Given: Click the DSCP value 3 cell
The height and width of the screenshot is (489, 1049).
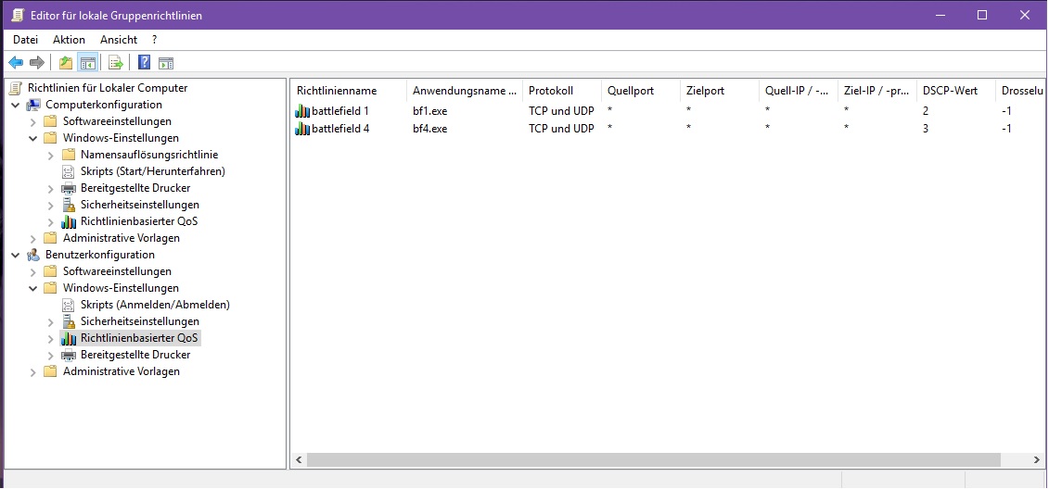Looking at the screenshot, I should coord(926,128).
